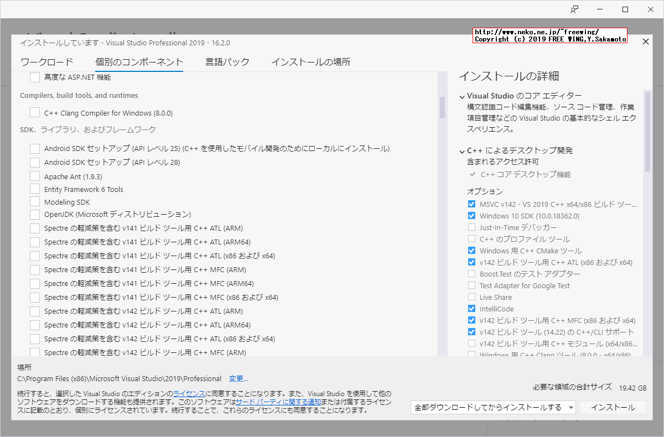Click the インストール button
The width and height of the screenshot is (664, 437).
613,407
